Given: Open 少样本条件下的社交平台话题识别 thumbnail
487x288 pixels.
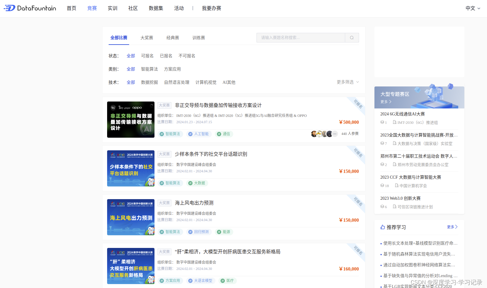Looking at the screenshot, I should click(x=131, y=168).
